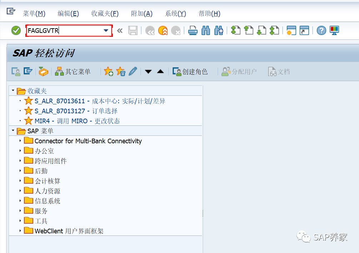Click the Change Favorites pencil icon
This screenshot has height=253, width=359.
click(x=133, y=71)
